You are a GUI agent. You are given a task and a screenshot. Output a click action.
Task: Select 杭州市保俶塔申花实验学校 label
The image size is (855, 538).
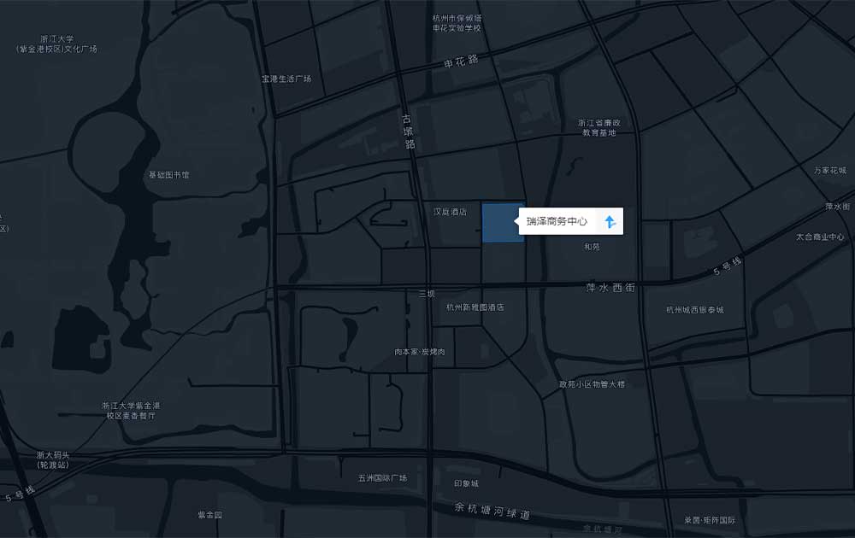coord(457,23)
